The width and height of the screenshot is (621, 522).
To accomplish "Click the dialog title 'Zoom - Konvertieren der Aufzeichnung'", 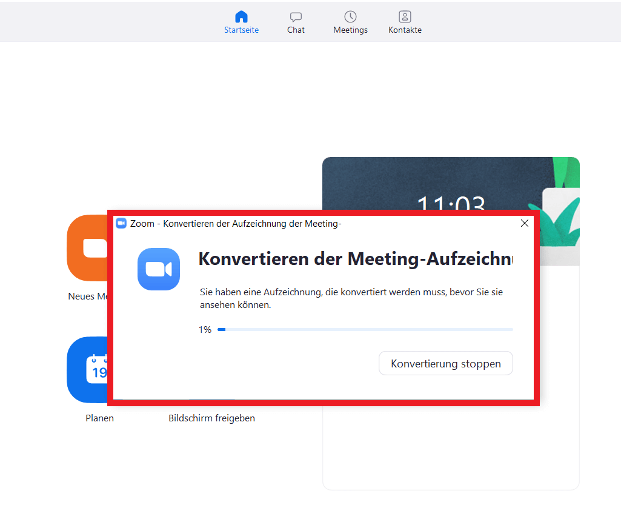I will click(x=236, y=224).
